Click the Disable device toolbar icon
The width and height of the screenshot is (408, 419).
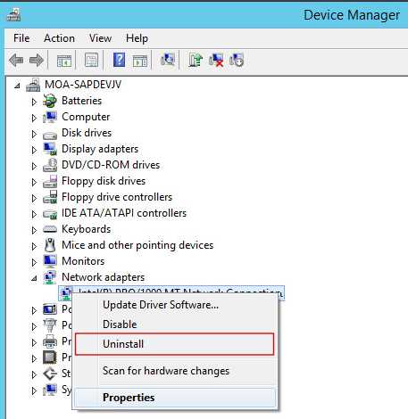pos(237,60)
